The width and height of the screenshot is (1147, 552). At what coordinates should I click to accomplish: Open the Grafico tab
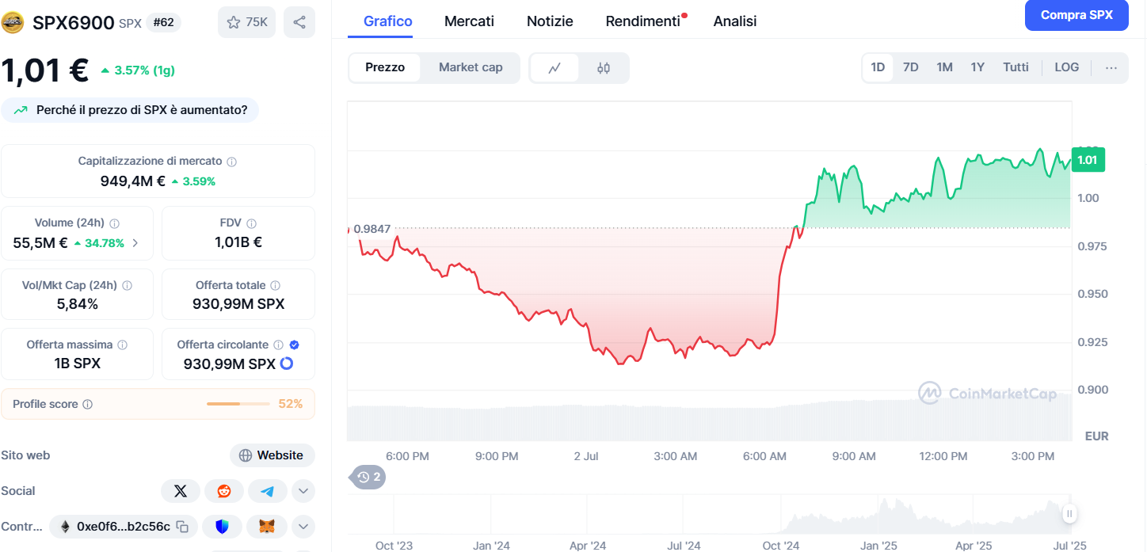point(388,21)
